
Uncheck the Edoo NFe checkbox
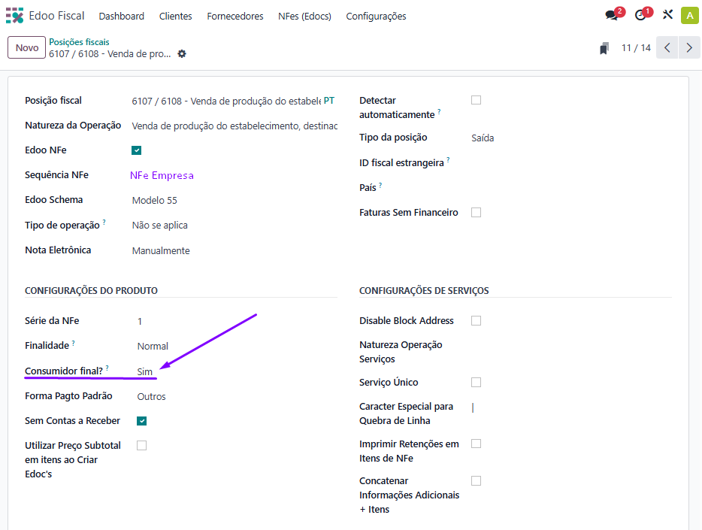click(x=137, y=150)
